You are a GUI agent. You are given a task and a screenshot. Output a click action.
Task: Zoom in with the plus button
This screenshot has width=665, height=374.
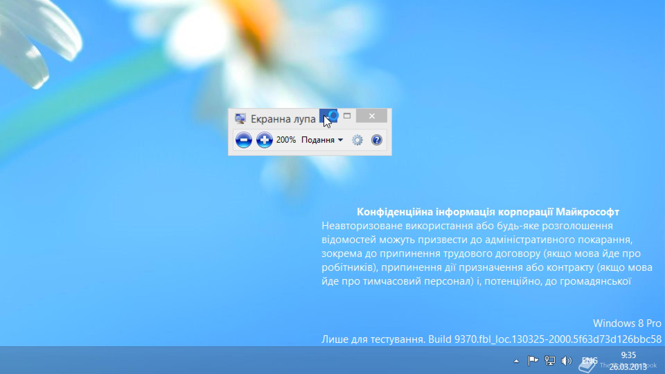[x=264, y=140]
